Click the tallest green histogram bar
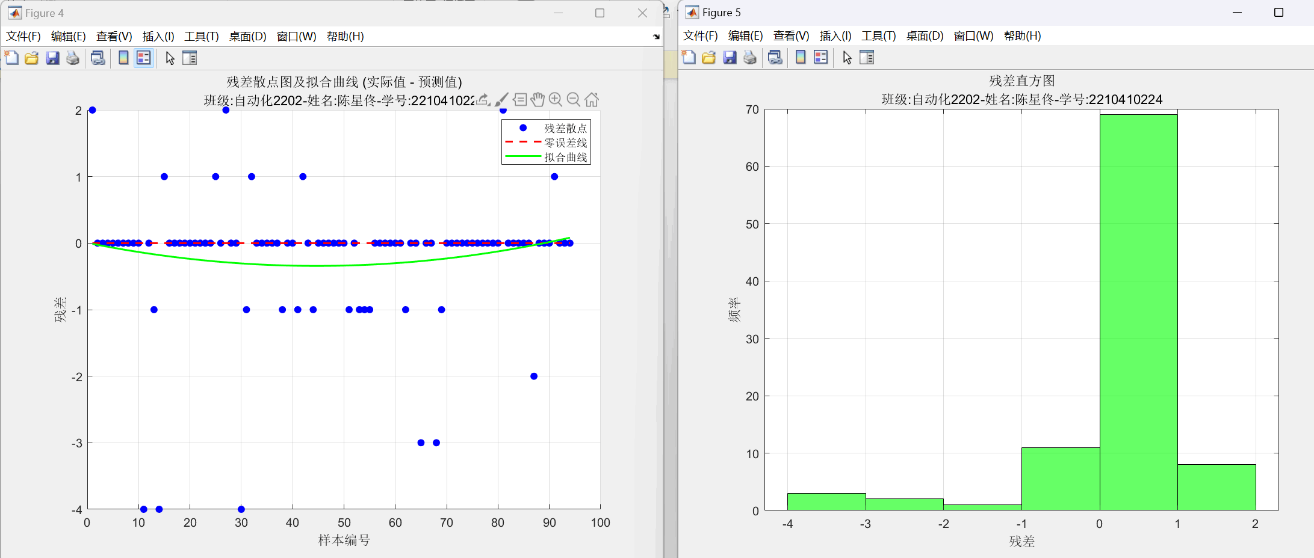The image size is (1314, 558). 1138,313
